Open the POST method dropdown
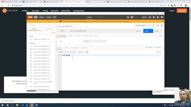The image size is (191, 107). click(63, 31)
